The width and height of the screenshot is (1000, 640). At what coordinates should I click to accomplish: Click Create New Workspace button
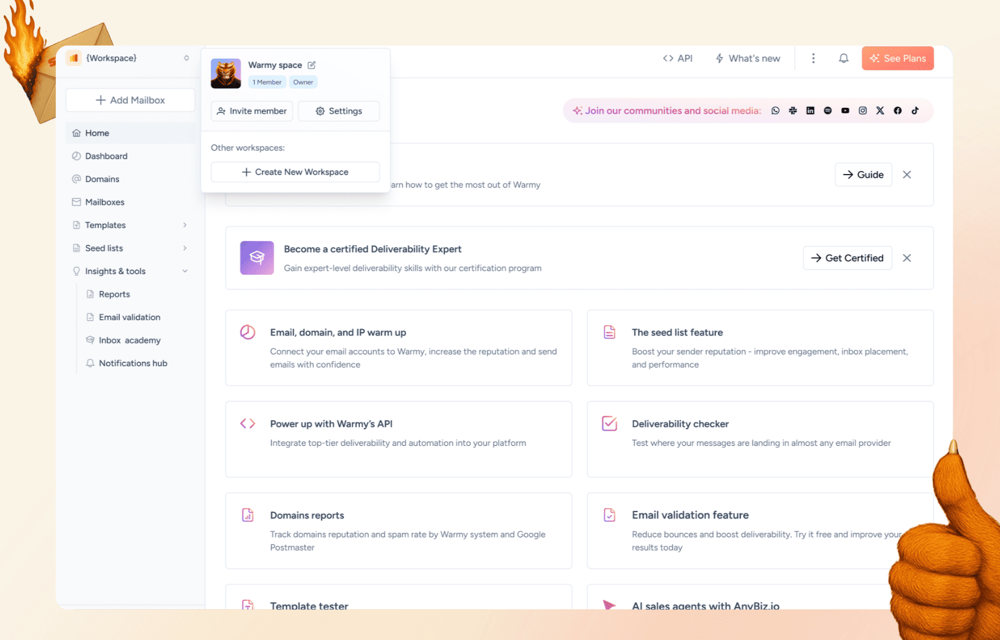point(295,172)
